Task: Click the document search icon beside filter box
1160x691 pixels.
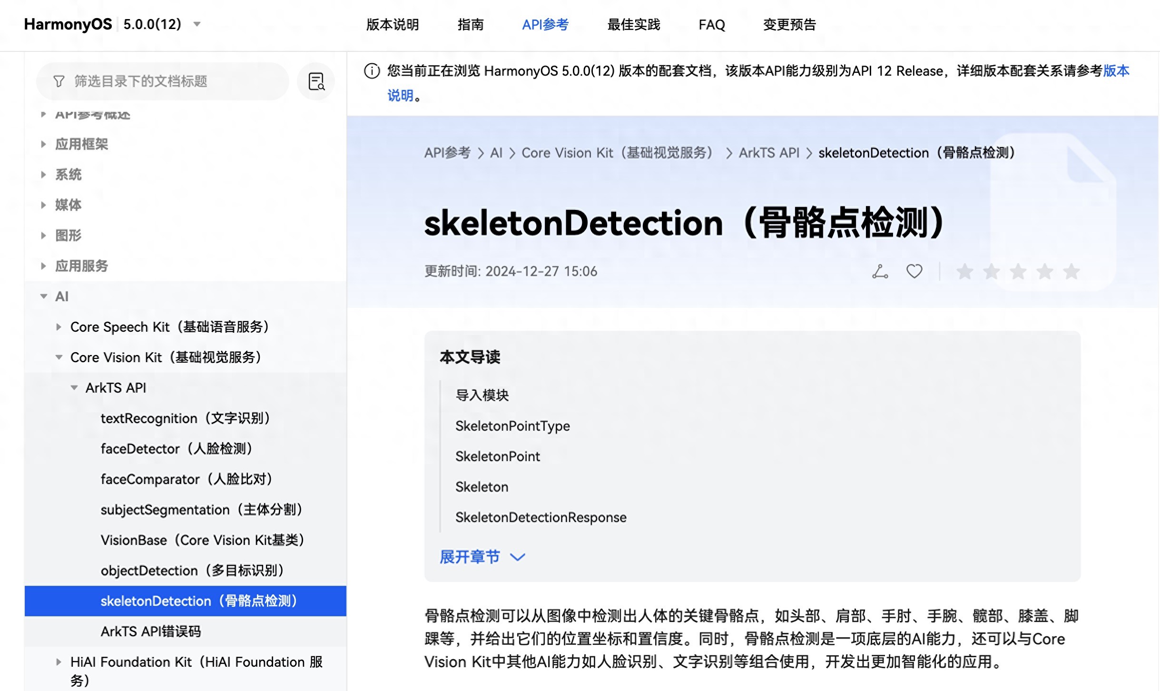Action: tap(316, 81)
